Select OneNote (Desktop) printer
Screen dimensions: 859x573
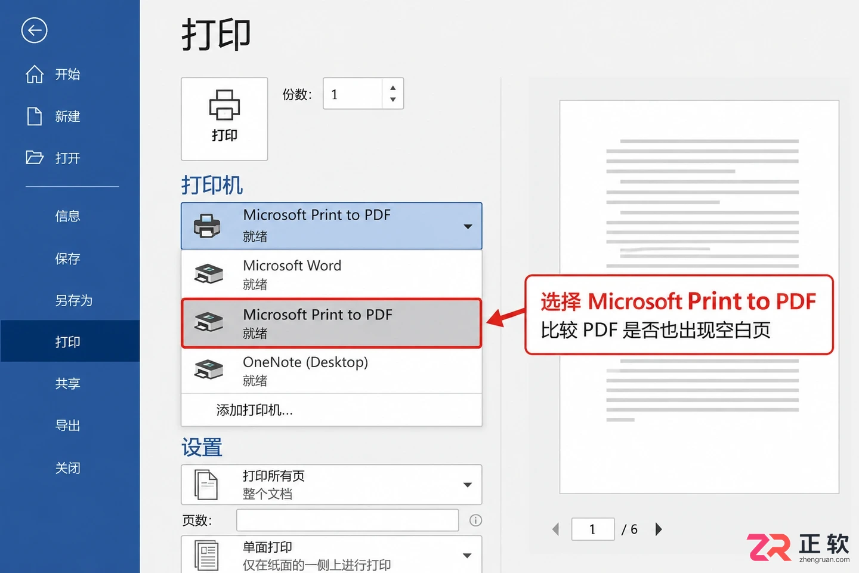(x=331, y=371)
